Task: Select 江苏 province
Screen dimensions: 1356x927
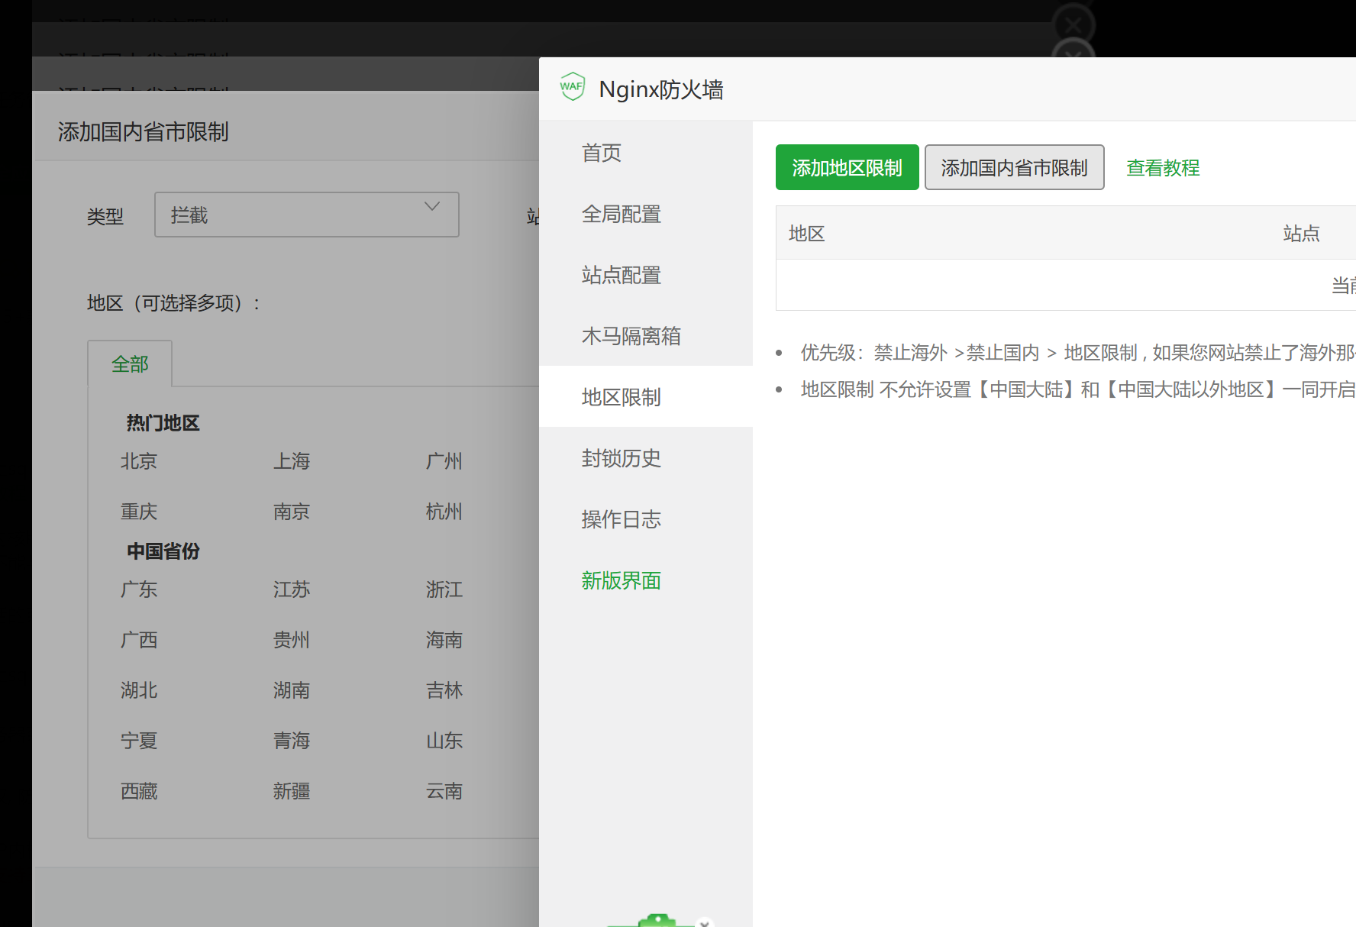Action: (x=292, y=589)
